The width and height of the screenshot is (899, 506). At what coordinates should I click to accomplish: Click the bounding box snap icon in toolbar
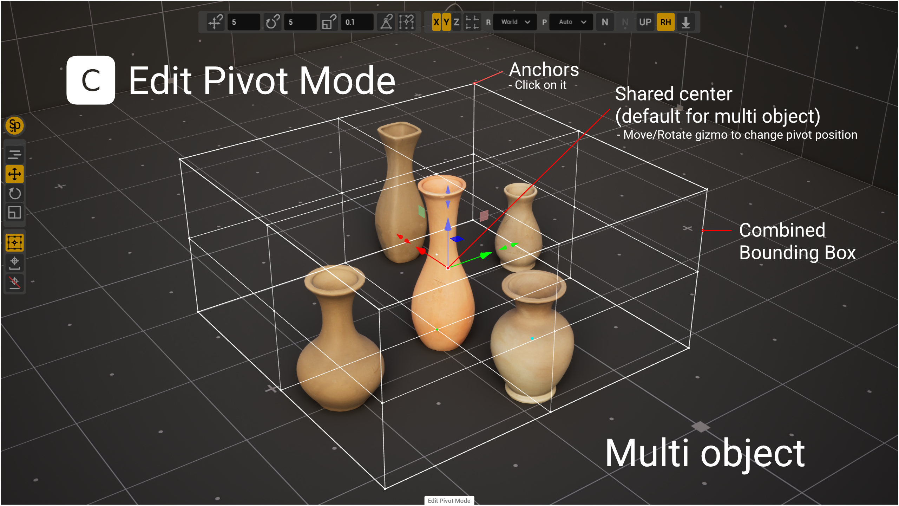tap(406, 22)
